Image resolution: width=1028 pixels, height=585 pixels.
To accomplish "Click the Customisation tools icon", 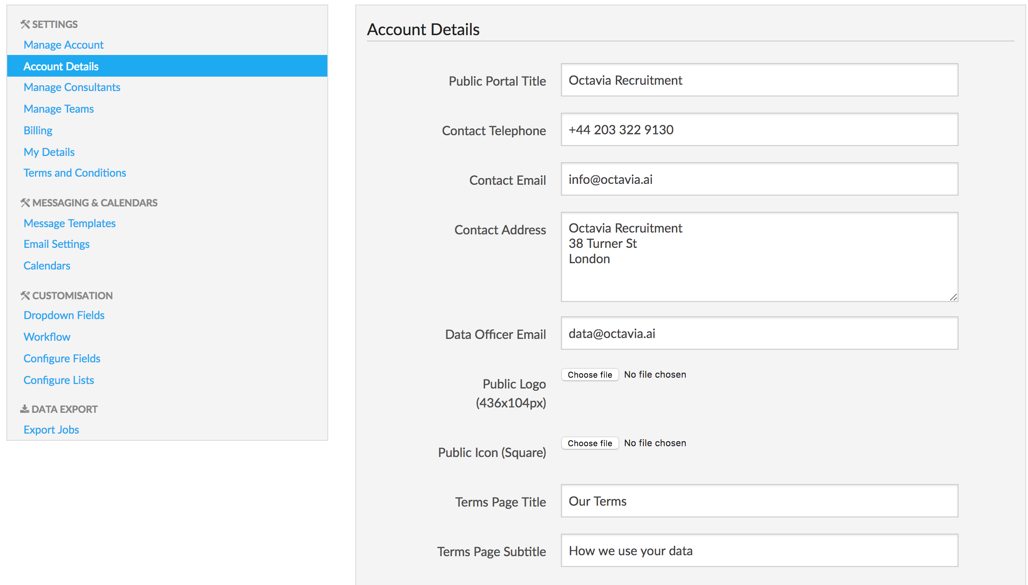I will (25, 296).
